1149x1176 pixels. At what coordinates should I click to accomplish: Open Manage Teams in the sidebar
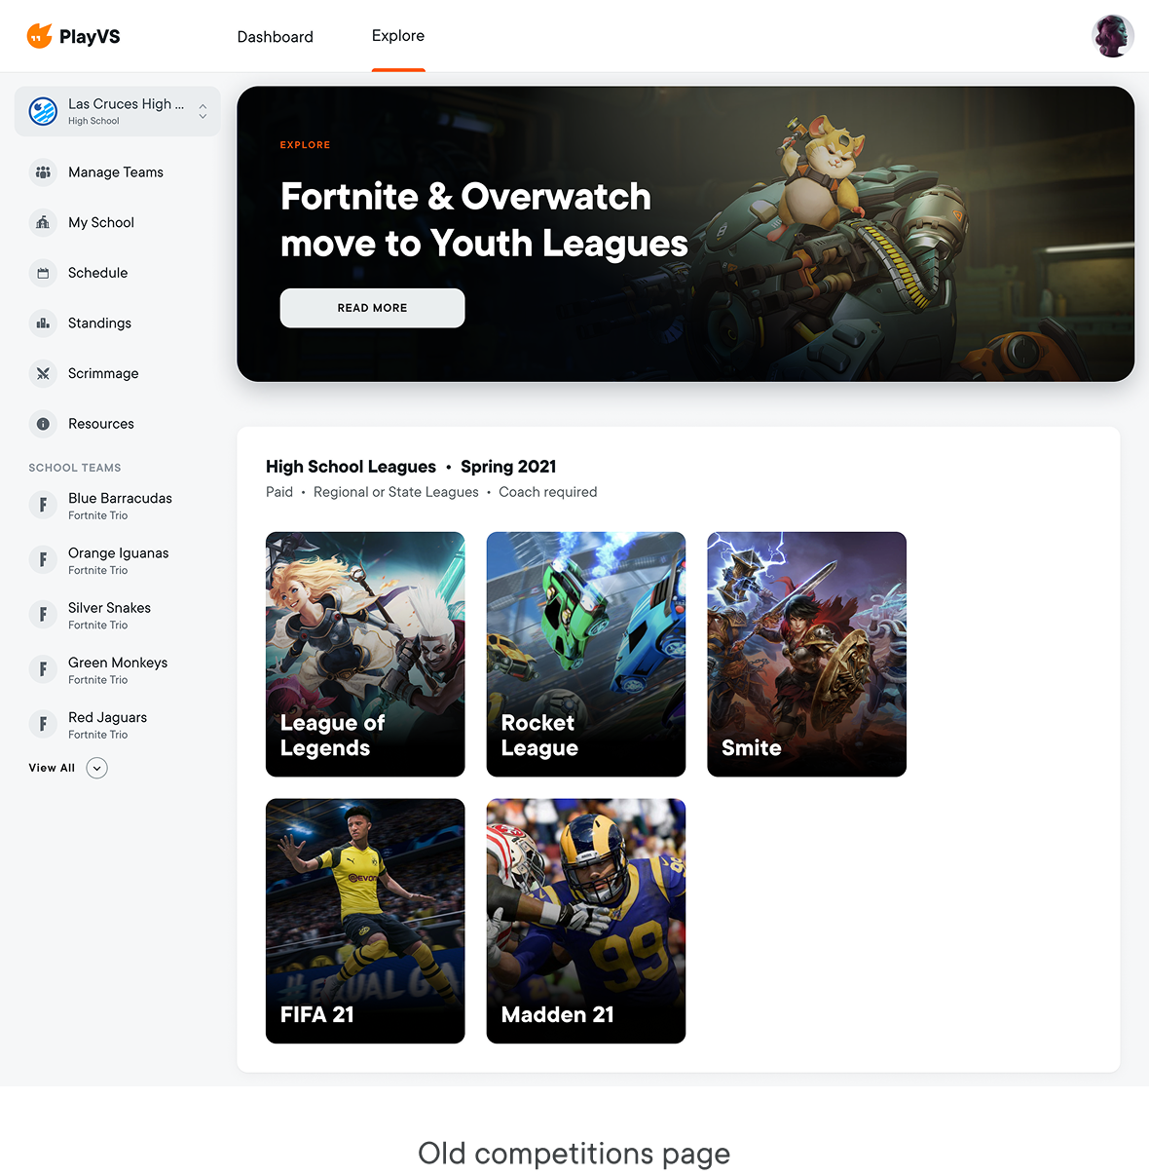pyautogui.click(x=116, y=172)
